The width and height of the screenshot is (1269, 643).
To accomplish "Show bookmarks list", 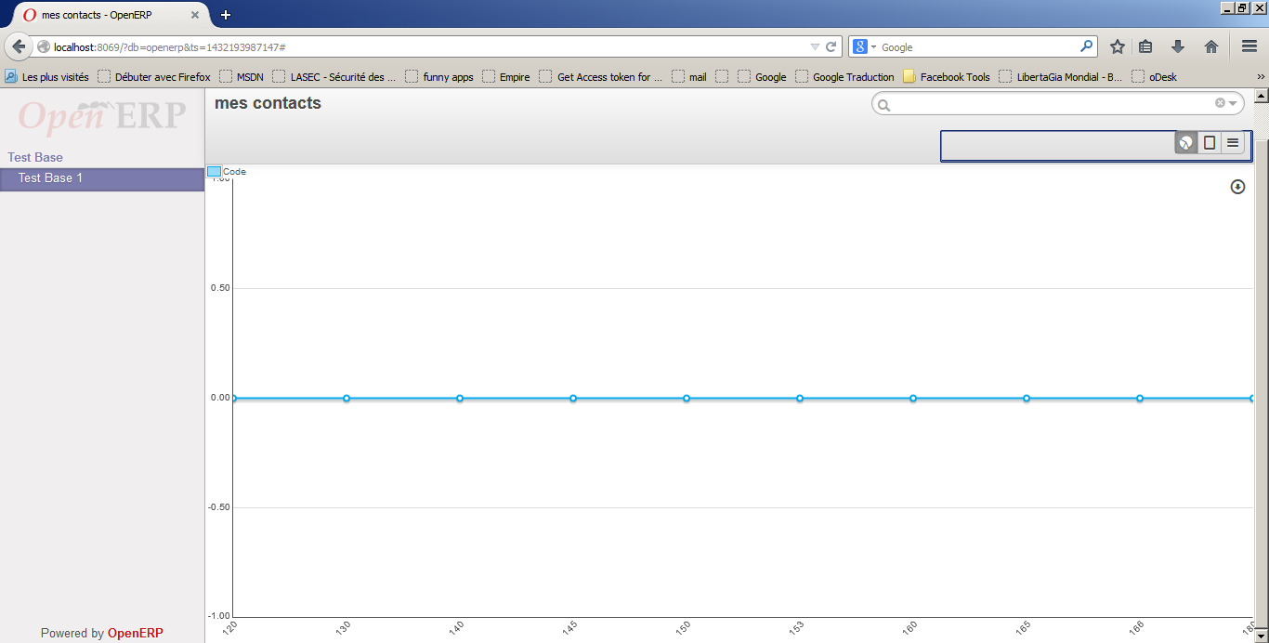I will [1145, 46].
